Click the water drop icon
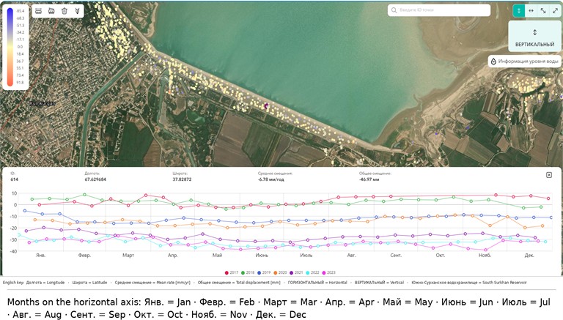The height and width of the screenshot is (320, 563). (x=493, y=62)
